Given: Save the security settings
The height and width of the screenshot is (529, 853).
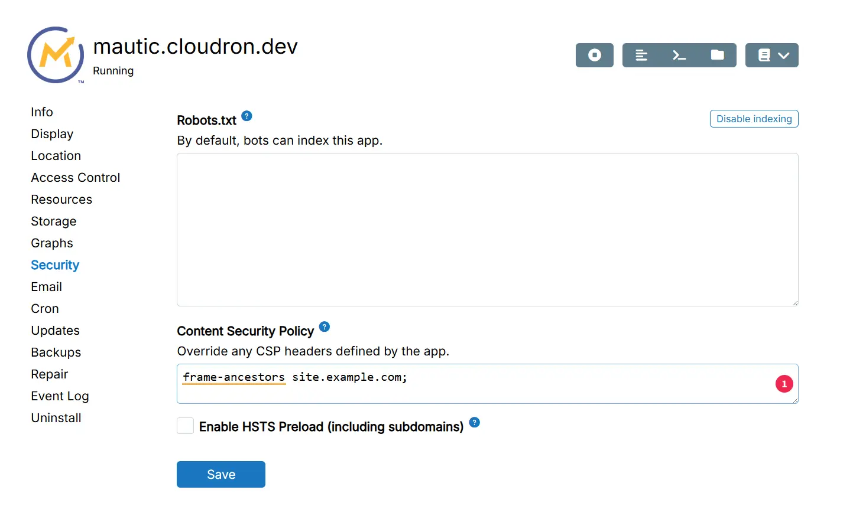Looking at the screenshot, I should 220,474.
